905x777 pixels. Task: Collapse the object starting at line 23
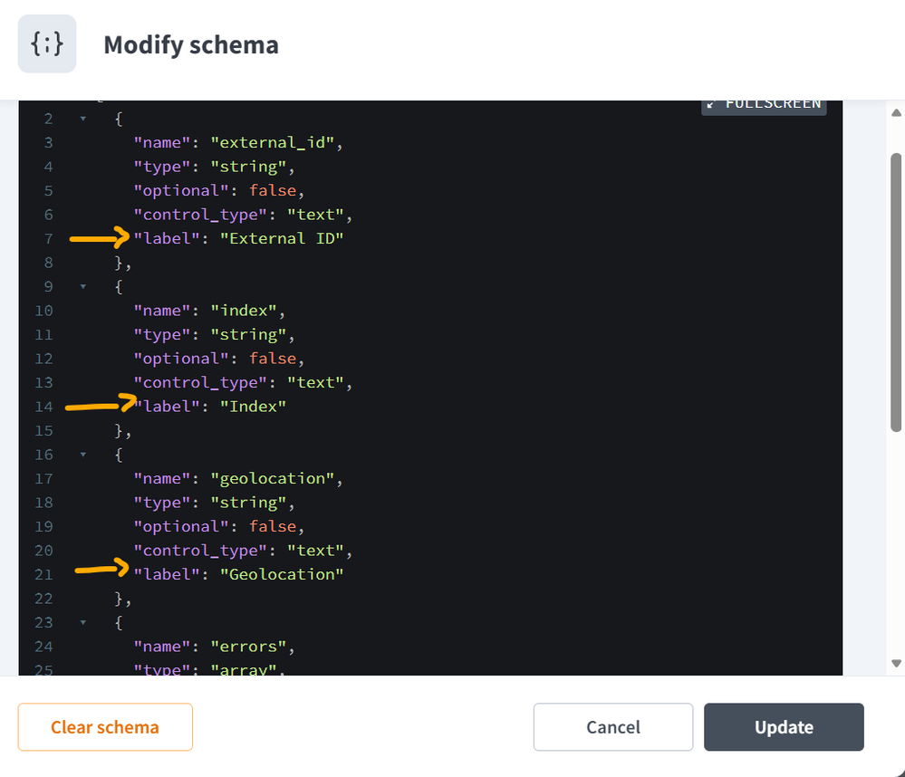83,622
